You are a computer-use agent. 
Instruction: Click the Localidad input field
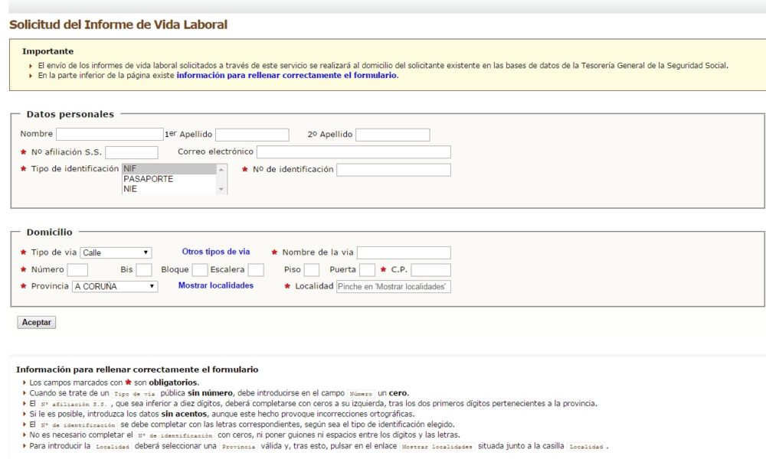393,286
